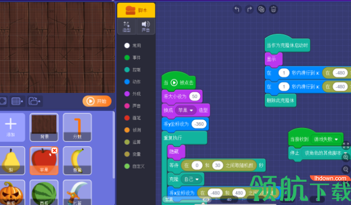
Task: Edit size value 50 field
Action: point(195,96)
